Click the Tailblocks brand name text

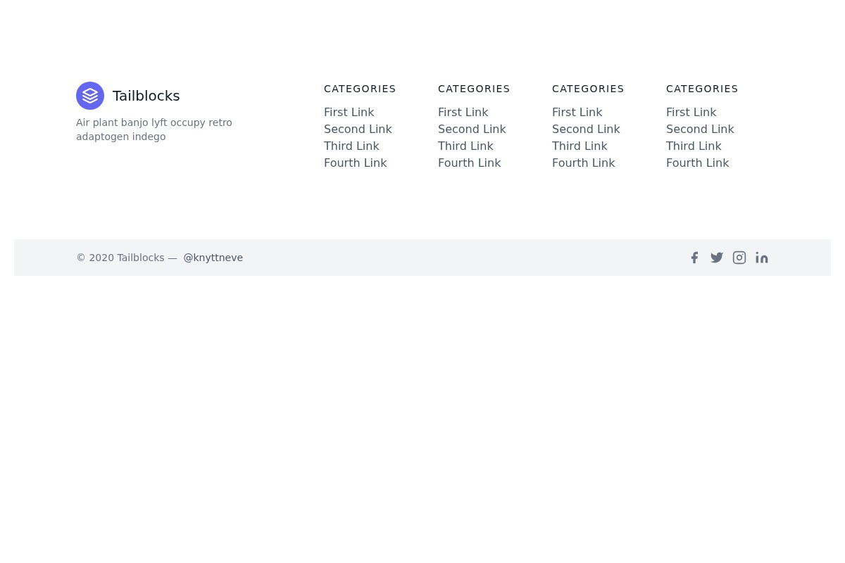tap(146, 96)
